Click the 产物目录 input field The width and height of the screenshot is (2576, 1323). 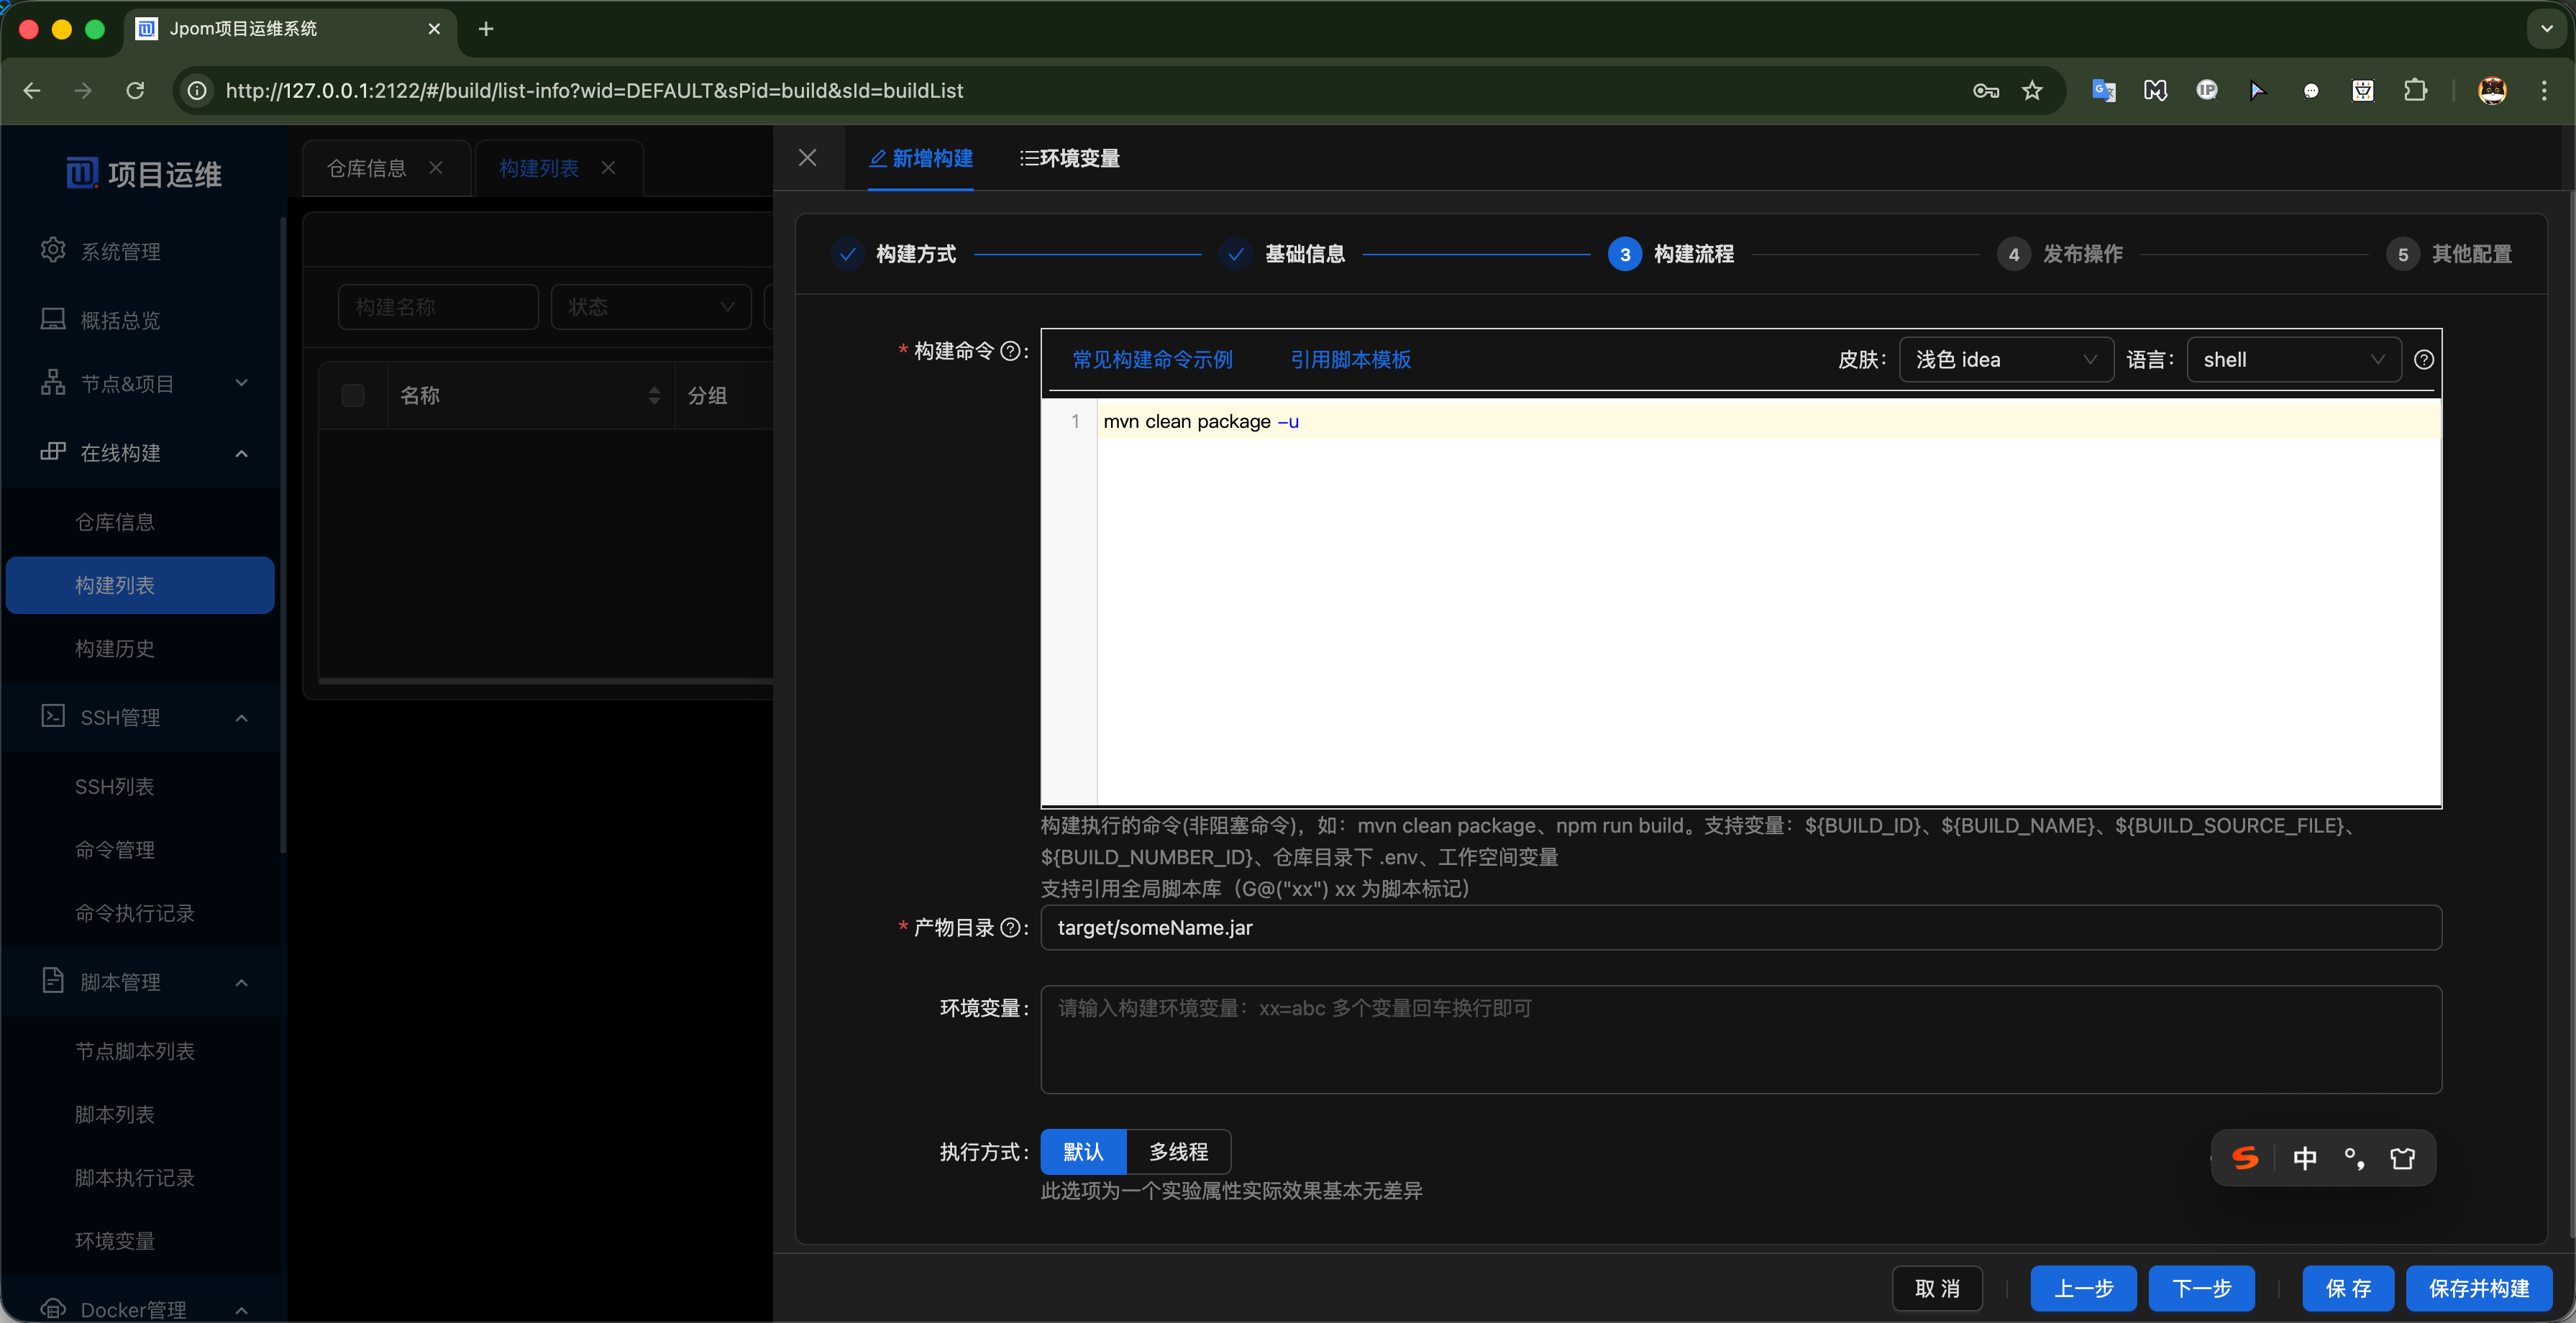(1740, 928)
